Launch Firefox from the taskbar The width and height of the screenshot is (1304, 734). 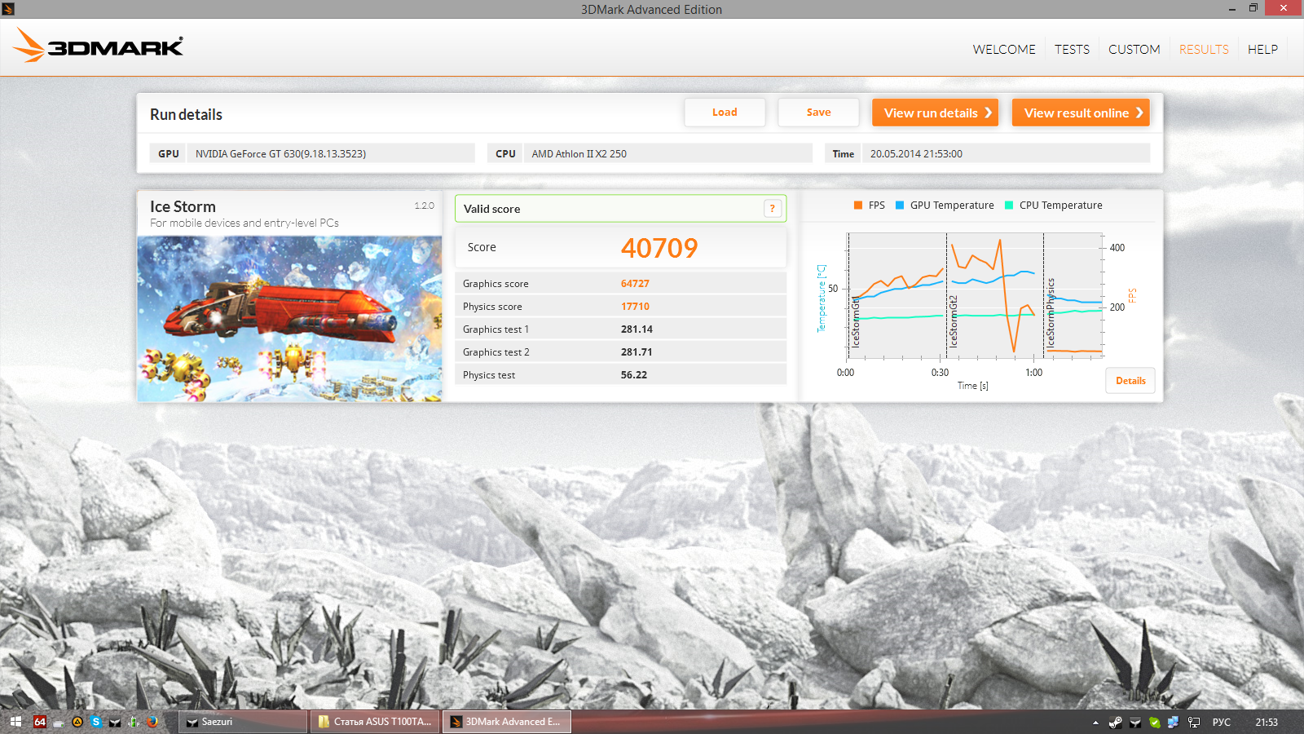[x=152, y=722]
